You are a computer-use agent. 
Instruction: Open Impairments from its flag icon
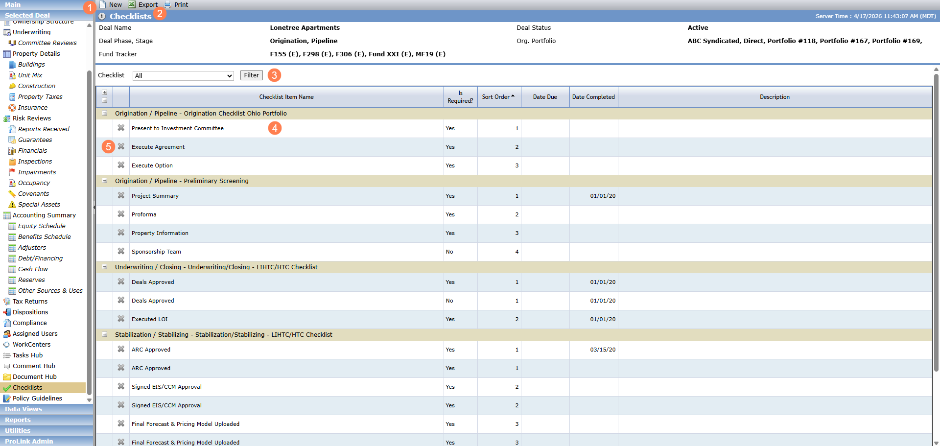pos(12,172)
